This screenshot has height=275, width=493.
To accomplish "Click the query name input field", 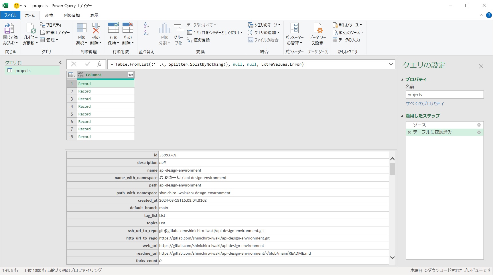I will [444, 95].
